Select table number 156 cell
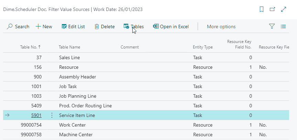Screen dimensions: 297x140 (38, 67)
